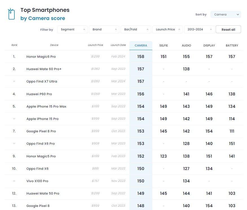Viewport: 247px width, 210px height.
Task: Click the Top Smartphones heading
Action: click(x=45, y=10)
